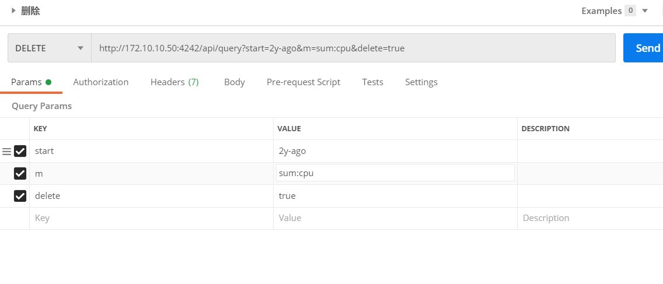Uncheck the start parameter checkbox
This screenshot has height=284, width=663.
(x=20, y=151)
